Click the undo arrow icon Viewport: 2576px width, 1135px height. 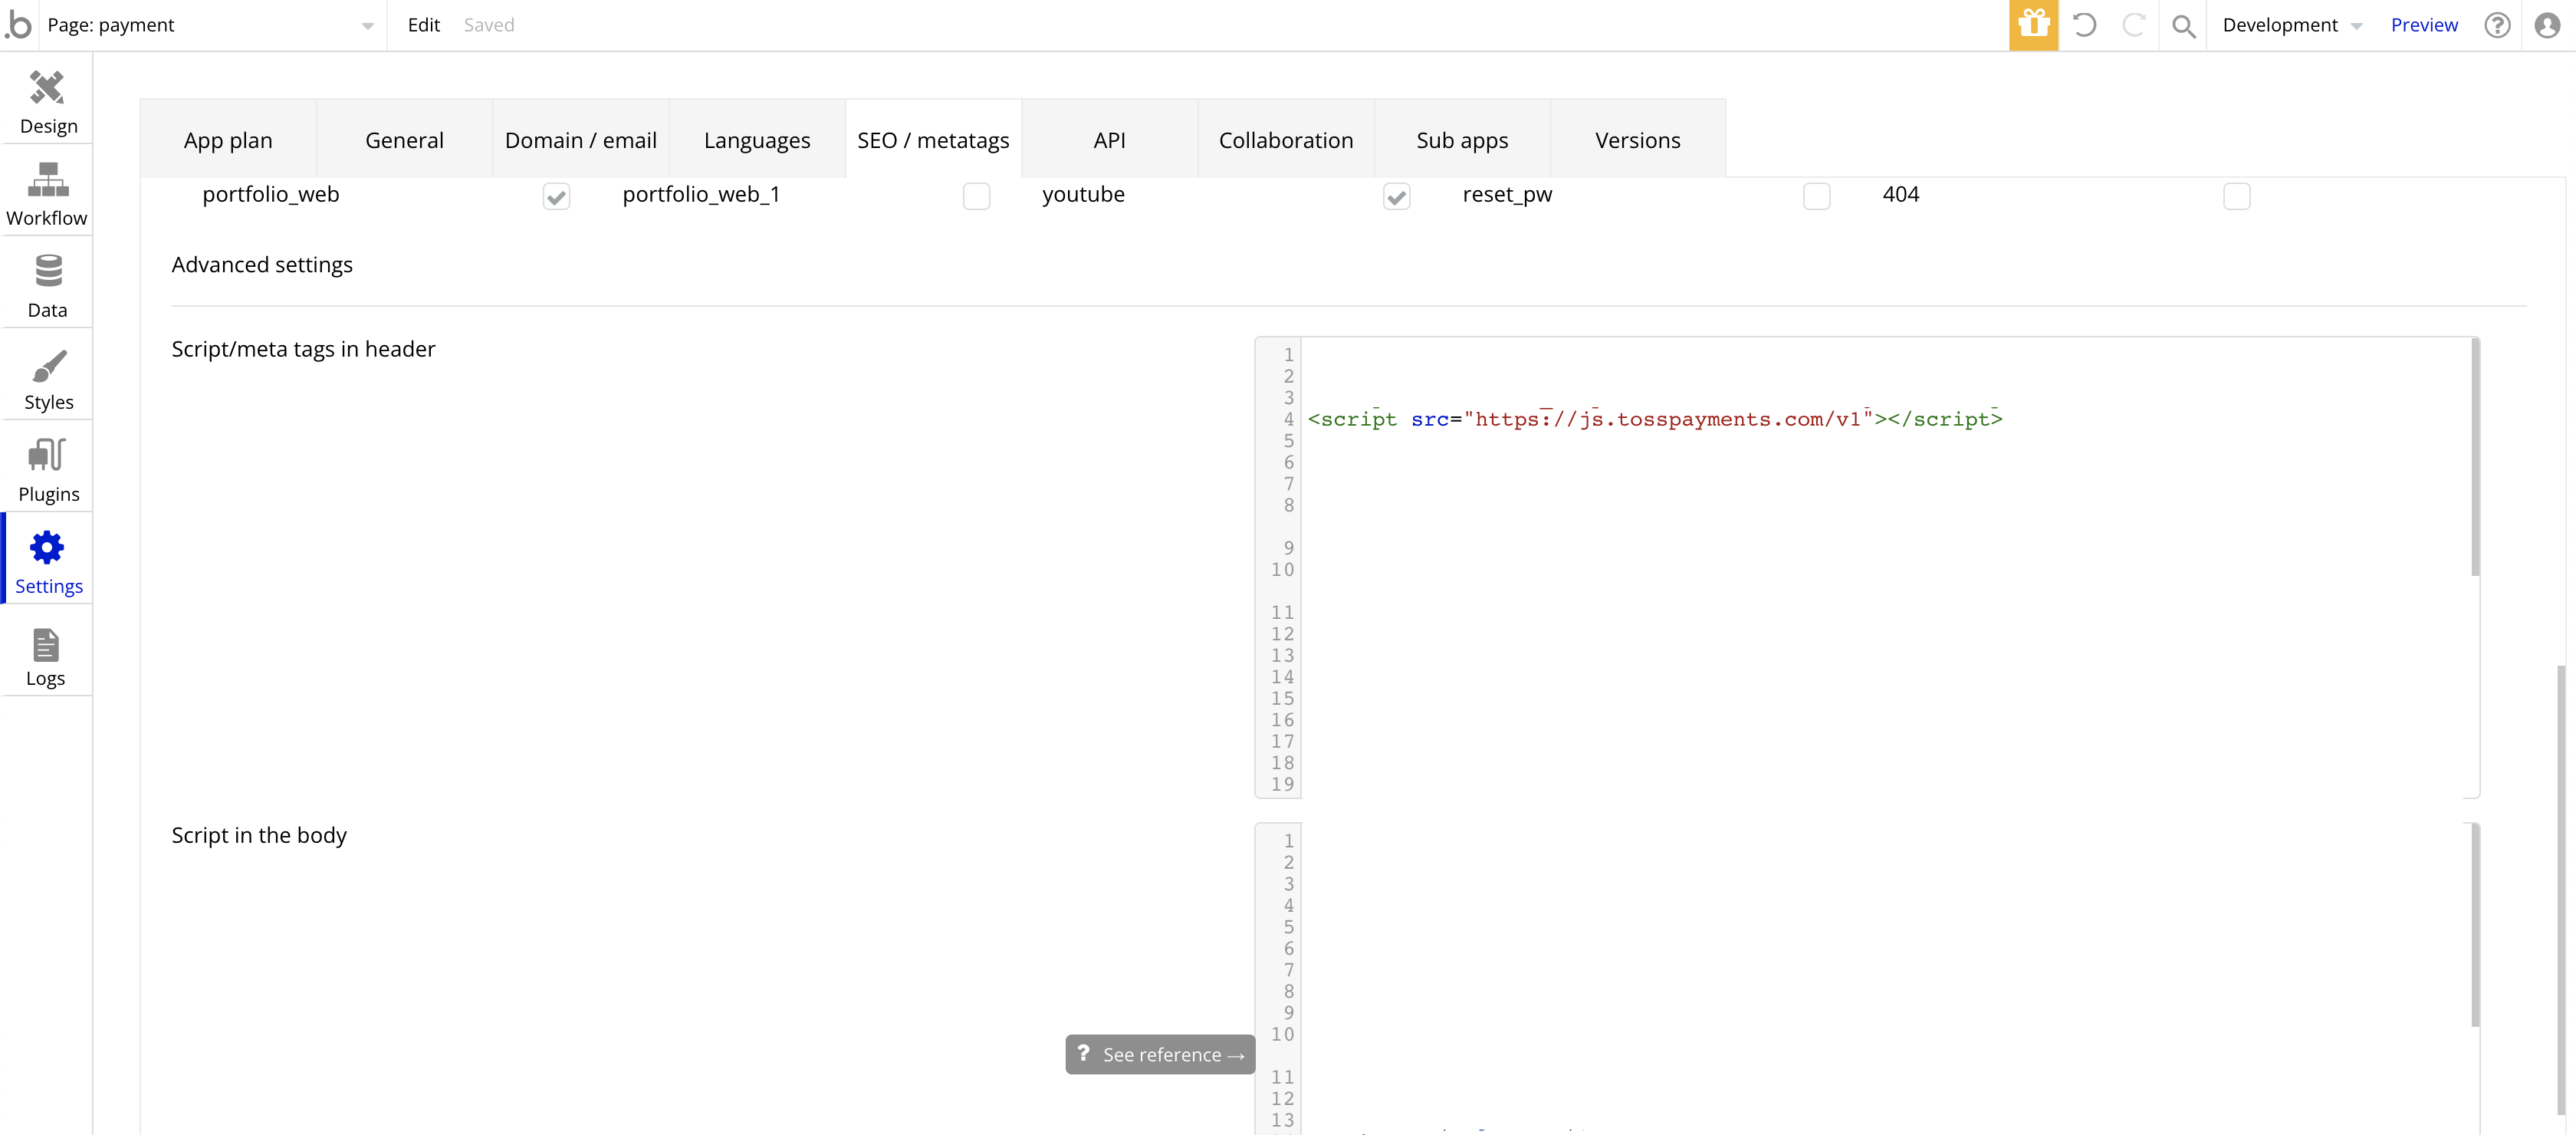pyautogui.click(x=2084, y=25)
